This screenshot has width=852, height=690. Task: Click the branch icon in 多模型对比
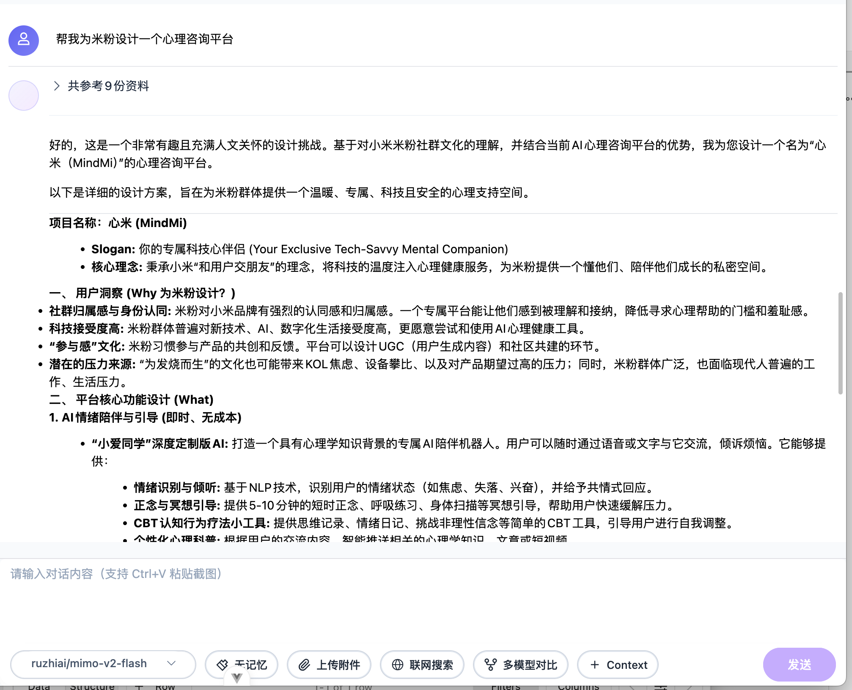tap(490, 665)
